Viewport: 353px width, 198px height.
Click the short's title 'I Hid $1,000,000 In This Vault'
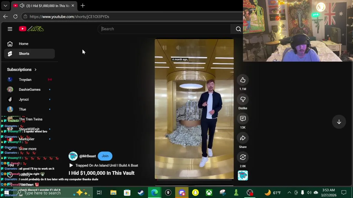(x=101, y=173)
